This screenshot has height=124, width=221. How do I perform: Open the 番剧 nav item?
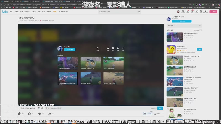tap(17, 12)
